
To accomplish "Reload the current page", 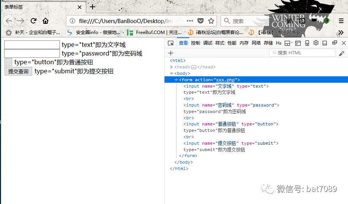I will (33, 21).
